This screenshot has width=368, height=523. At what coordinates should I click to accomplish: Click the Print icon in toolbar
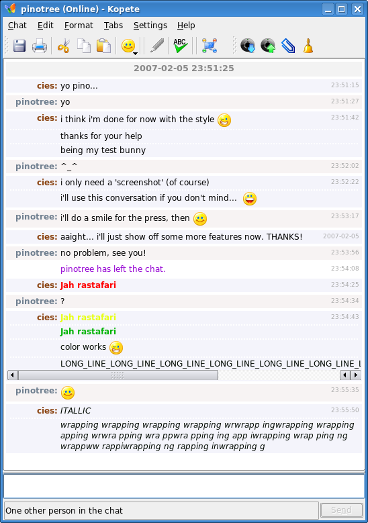point(40,46)
